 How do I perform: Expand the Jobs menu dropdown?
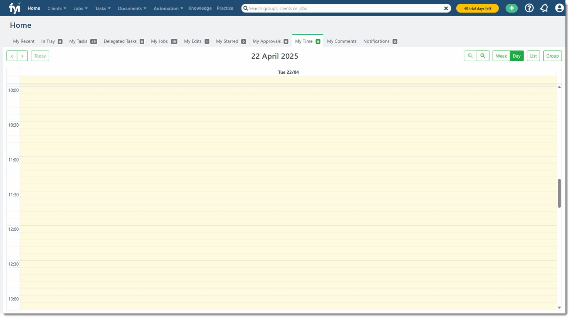(81, 8)
